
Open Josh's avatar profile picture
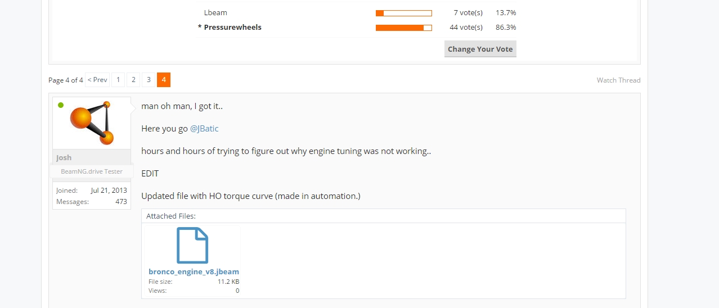click(92, 123)
